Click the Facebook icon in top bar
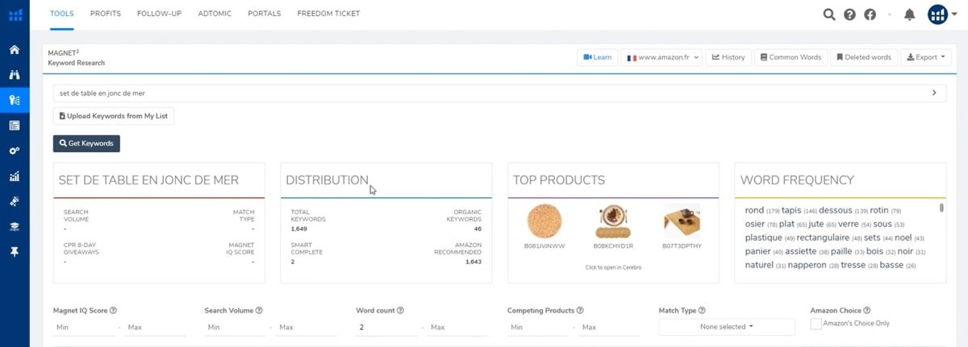 pyautogui.click(x=870, y=14)
